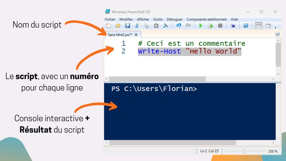Click the Windows PowerShell ISE title icon
This screenshot has width=286, height=161.
[108, 12]
